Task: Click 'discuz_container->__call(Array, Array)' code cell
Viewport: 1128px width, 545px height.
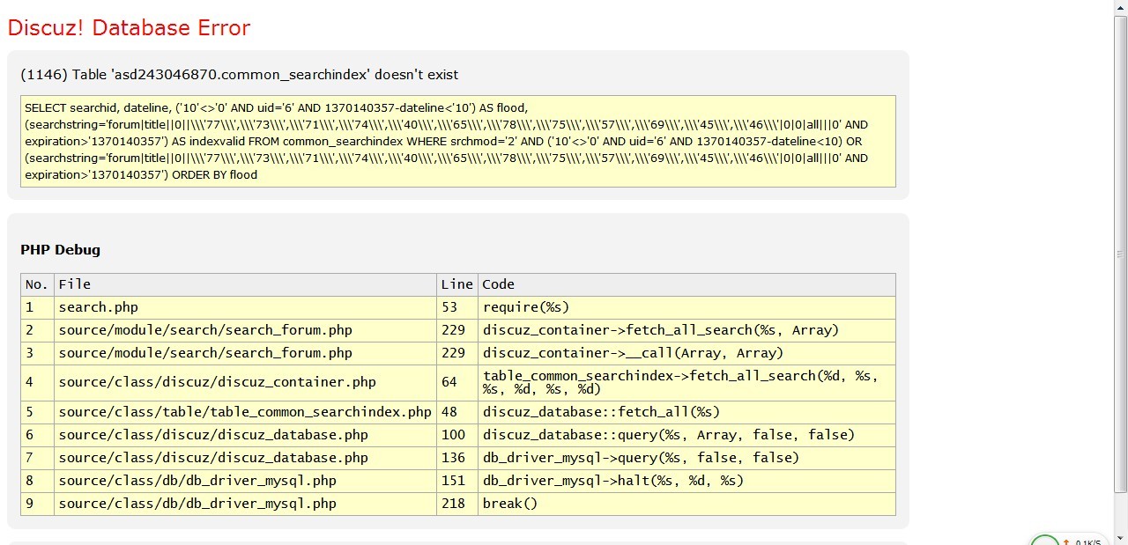Action: pyautogui.click(x=686, y=353)
